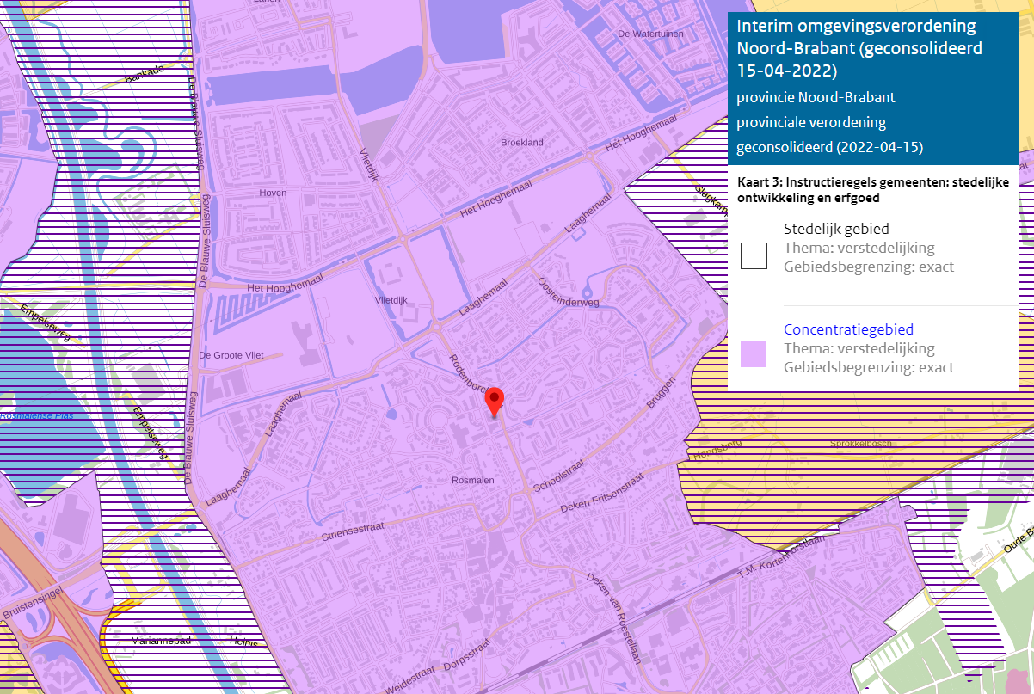Click the Schoolstraat street label

559,475
